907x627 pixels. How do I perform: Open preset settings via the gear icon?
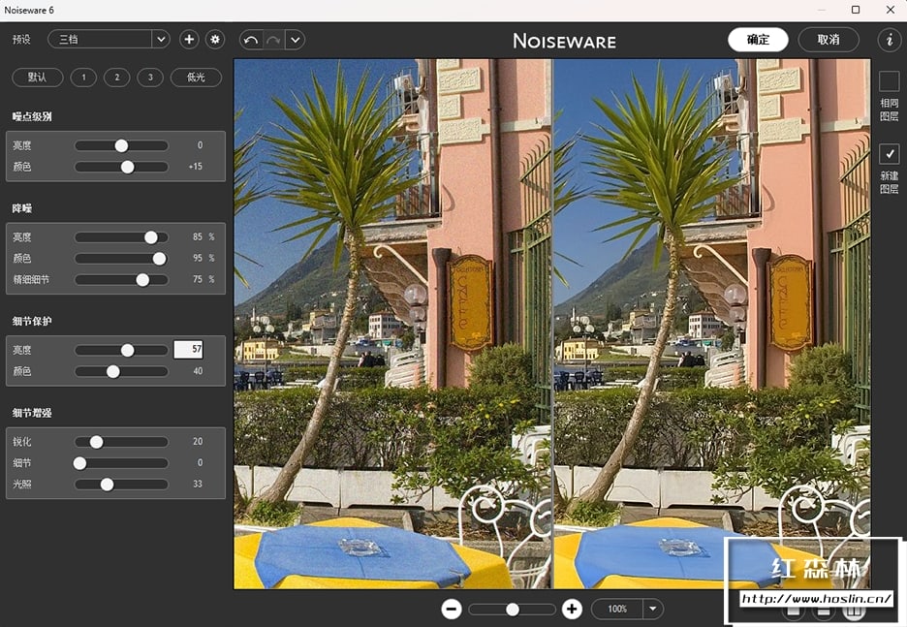coord(215,40)
